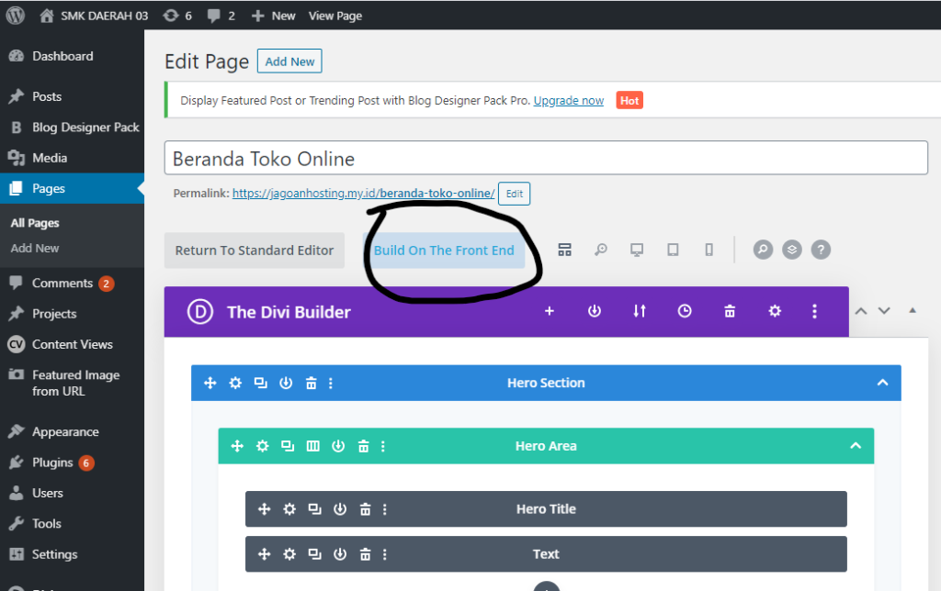Collapse the Hero Section chevron

(882, 383)
